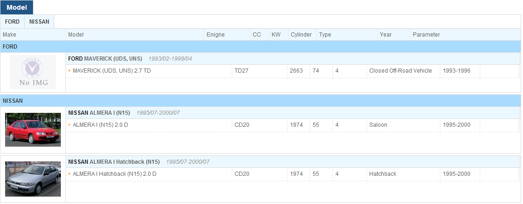Click the KW column header

(279, 35)
